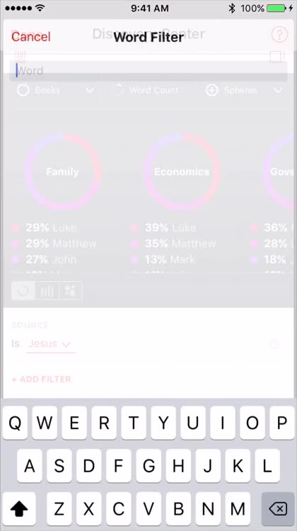The width and height of the screenshot is (297, 531).
Task: Tap the M key on keyboard
Action: [x=238, y=508]
